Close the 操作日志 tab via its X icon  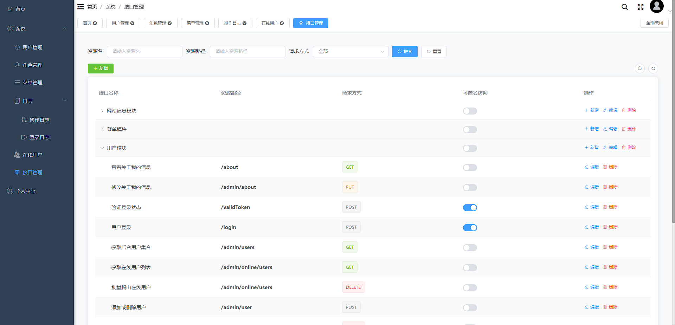coord(245,23)
